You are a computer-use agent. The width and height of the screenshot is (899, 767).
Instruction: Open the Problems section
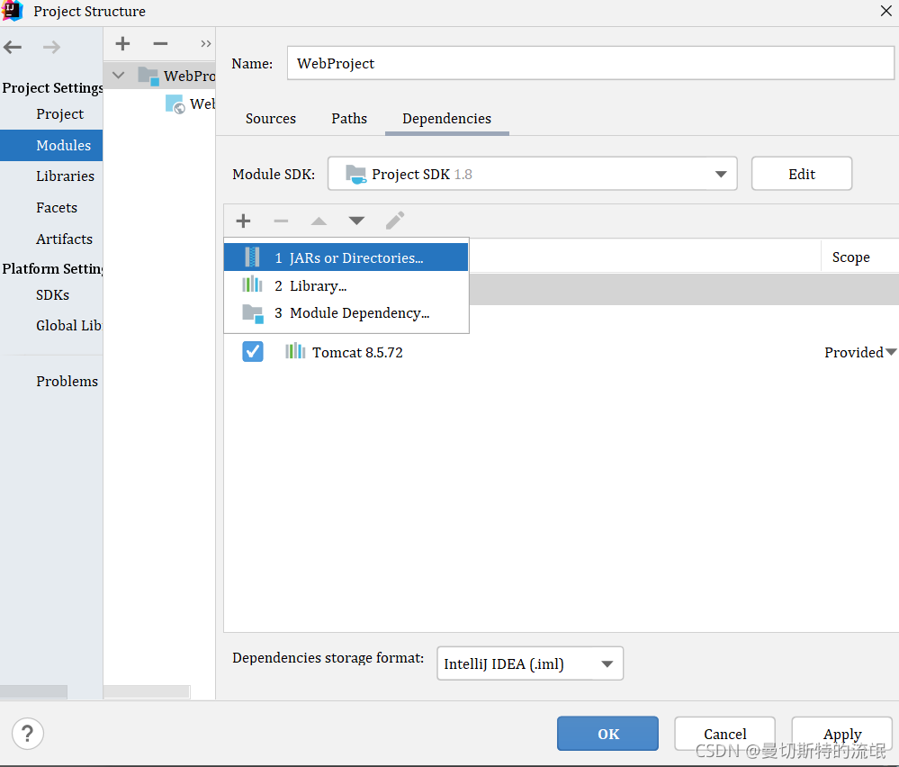click(51, 381)
